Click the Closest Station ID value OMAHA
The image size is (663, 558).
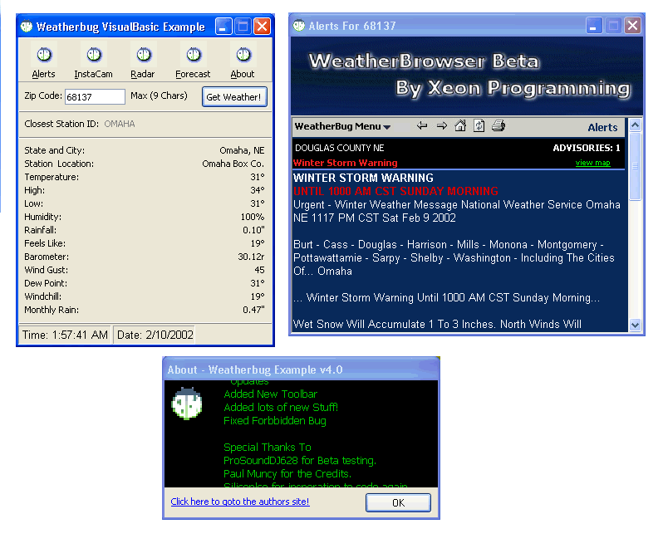point(120,124)
